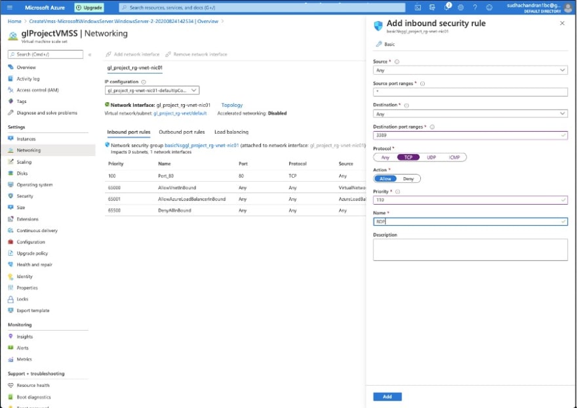Click the Scaling icon in Settings
The width and height of the screenshot is (577, 408).
pyautogui.click(x=10, y=161)
